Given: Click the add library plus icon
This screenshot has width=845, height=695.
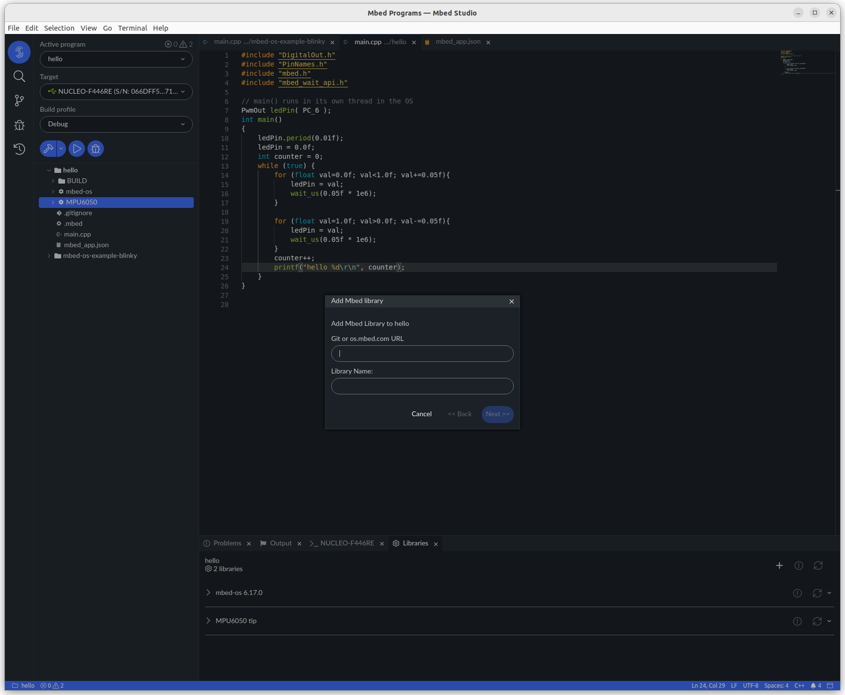Looking at the screenshot, I should click(x=779, y=566).
